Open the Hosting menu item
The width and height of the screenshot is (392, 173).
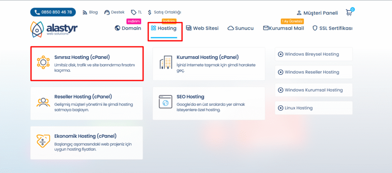point(167,28)
